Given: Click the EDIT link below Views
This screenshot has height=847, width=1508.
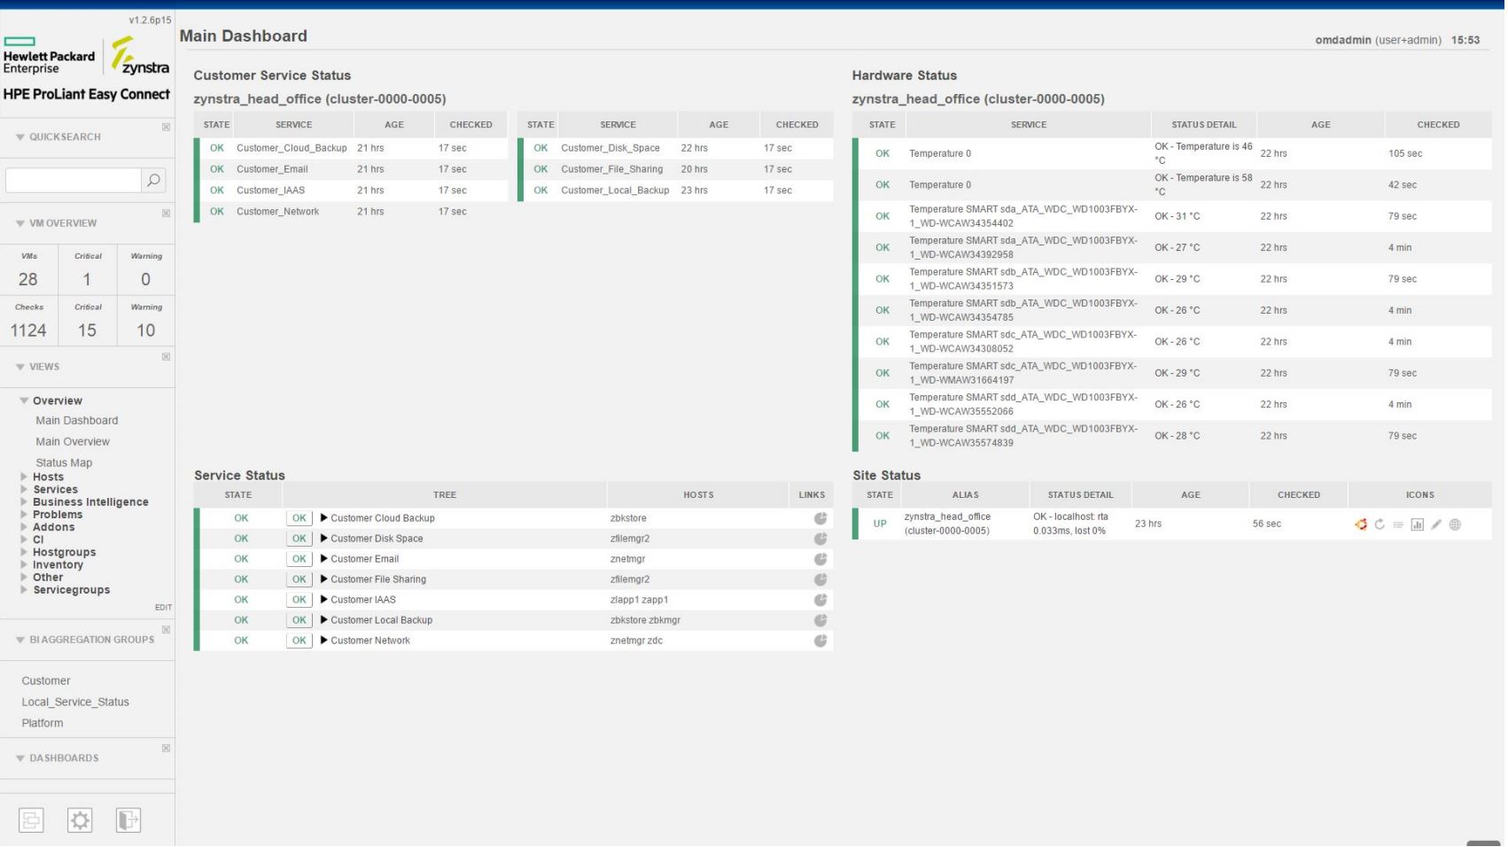Looking at the screenshot, I should click(163, 608).
